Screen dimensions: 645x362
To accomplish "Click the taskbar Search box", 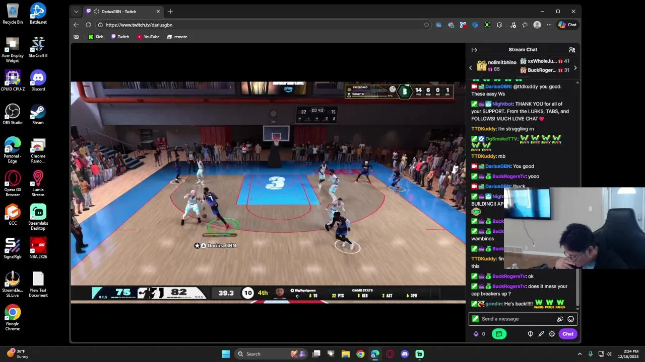I will [x=271, y=354].
